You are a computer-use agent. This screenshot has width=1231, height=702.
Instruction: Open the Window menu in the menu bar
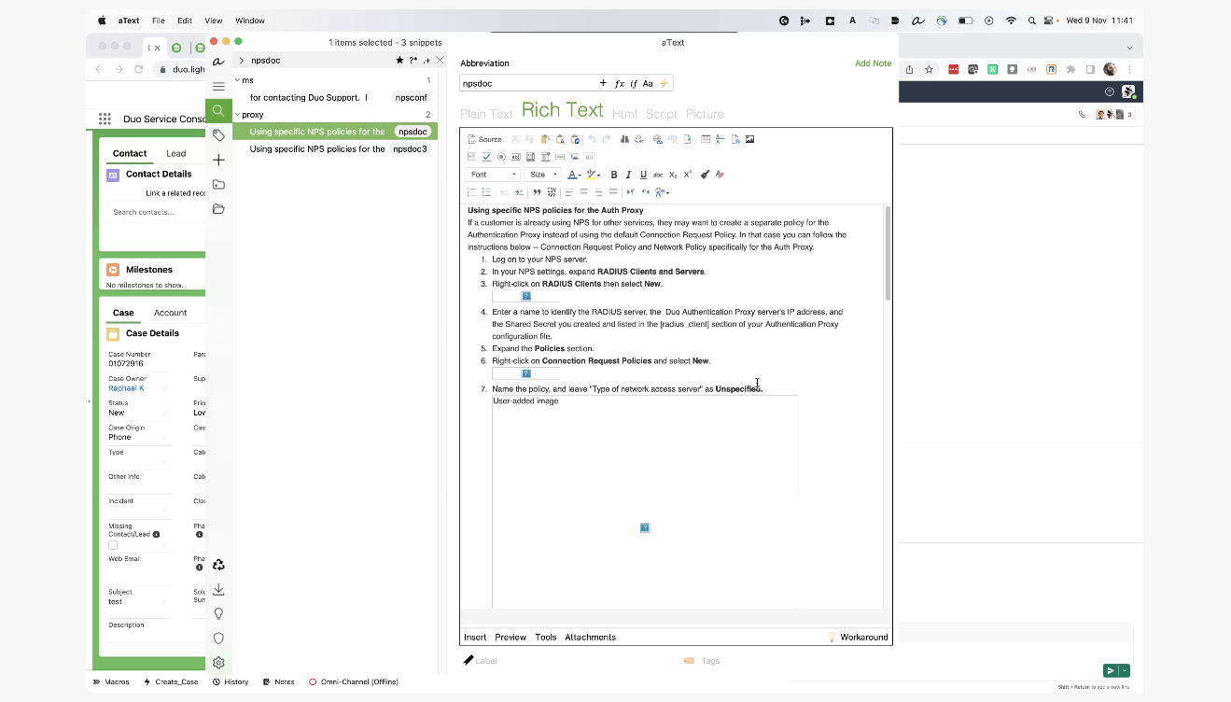click(250, 21)
